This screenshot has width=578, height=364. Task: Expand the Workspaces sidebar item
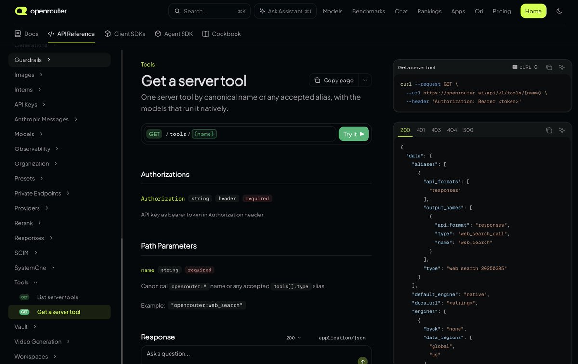coord(36,357)
